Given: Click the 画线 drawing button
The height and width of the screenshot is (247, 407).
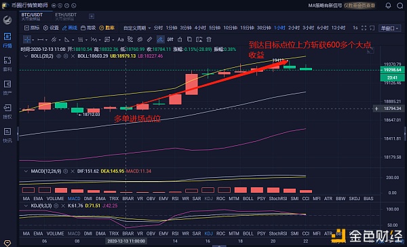Looking at the screenshot, I should [70, 28].
